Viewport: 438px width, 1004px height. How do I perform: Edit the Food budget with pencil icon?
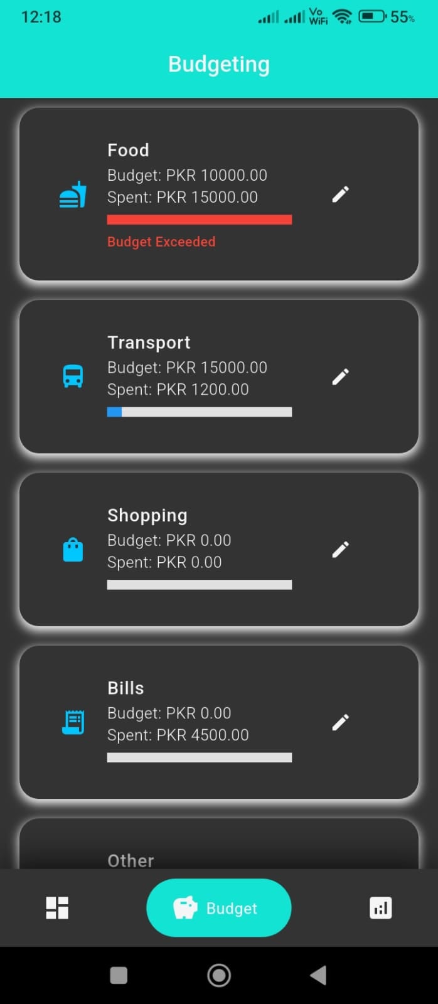340,195
